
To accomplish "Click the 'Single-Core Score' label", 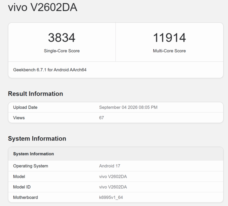I will click(x=62, y=51).
